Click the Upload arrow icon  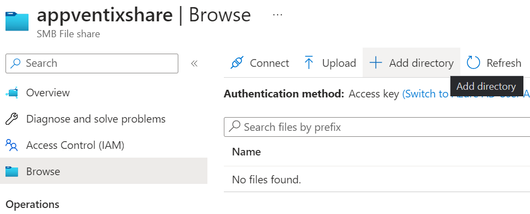(308, 63)
